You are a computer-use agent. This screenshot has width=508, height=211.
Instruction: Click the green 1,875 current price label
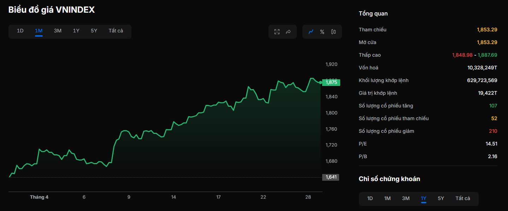[x=331, y=82]
